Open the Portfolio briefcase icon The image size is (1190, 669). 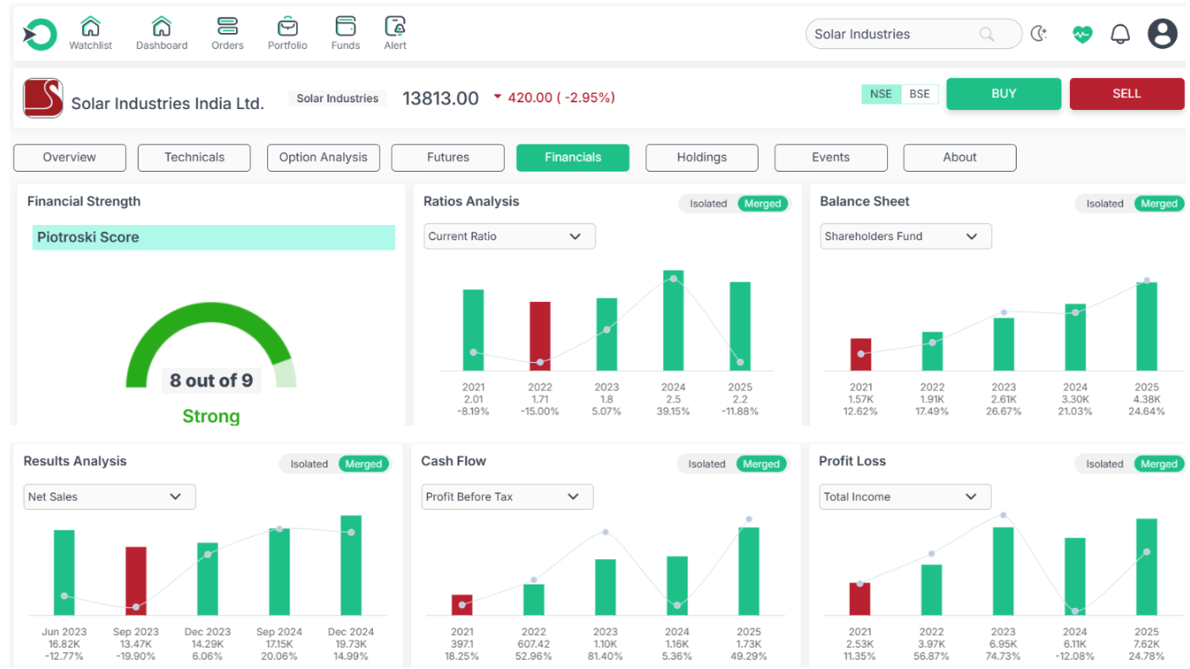tap(288, 26)
